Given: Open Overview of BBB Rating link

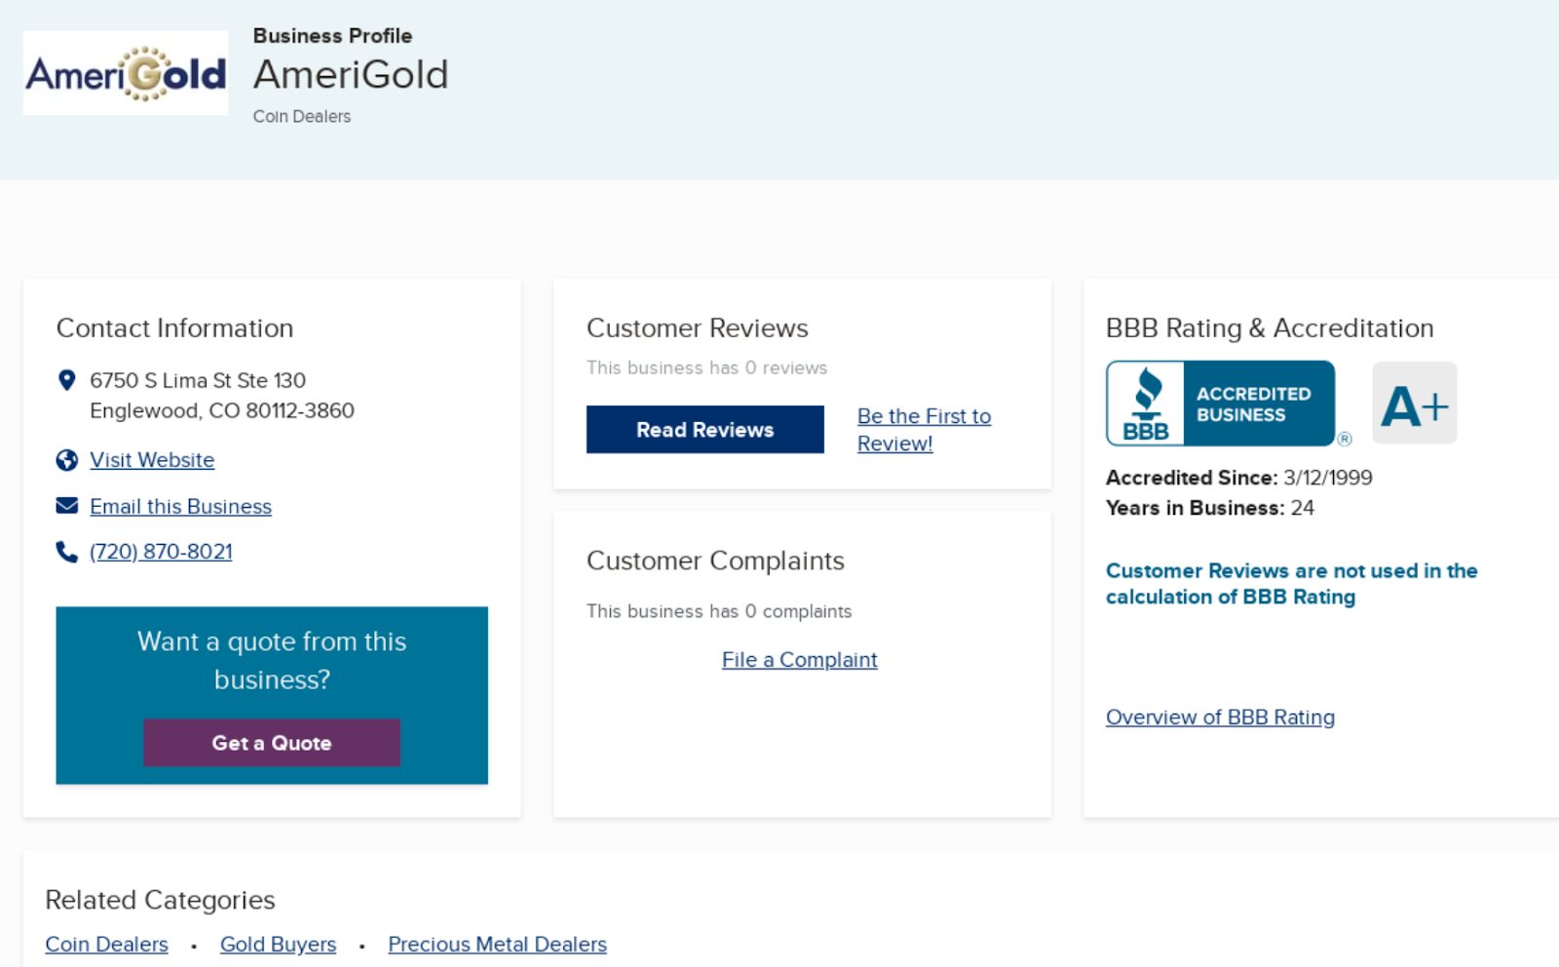Looking at the screenshot, I should click(x=1220, y=717).
